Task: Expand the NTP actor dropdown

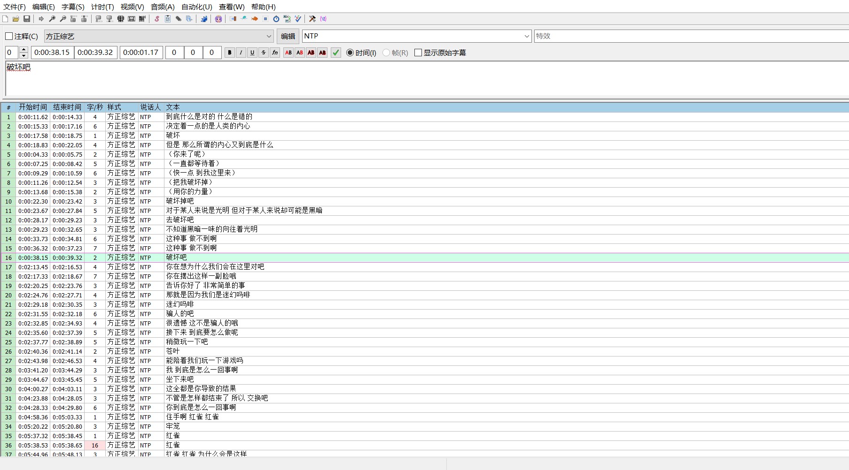Action: point(527,36)
